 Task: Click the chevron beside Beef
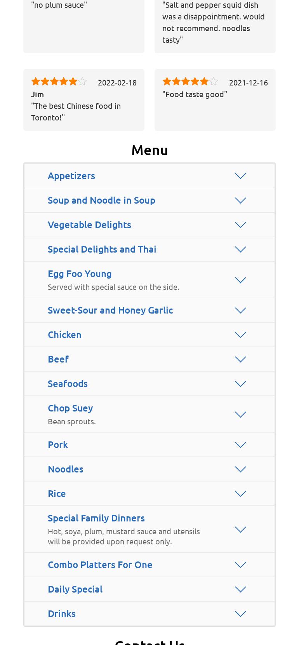[x=240, y=359]
